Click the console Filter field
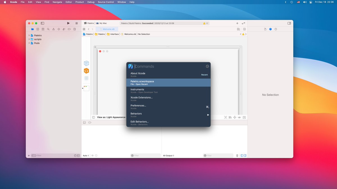Image resolution: width=337 pixels, height=189 pixels. (x=218, y=156)
